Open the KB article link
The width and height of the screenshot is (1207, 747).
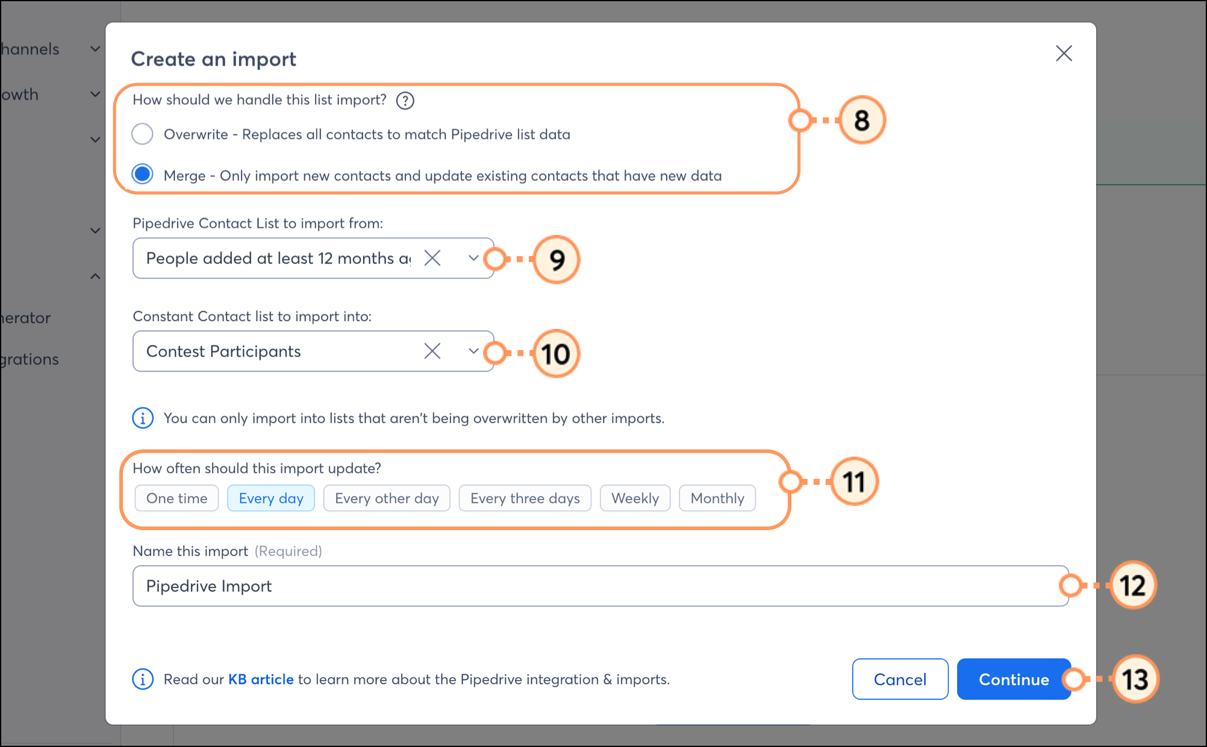261,680
